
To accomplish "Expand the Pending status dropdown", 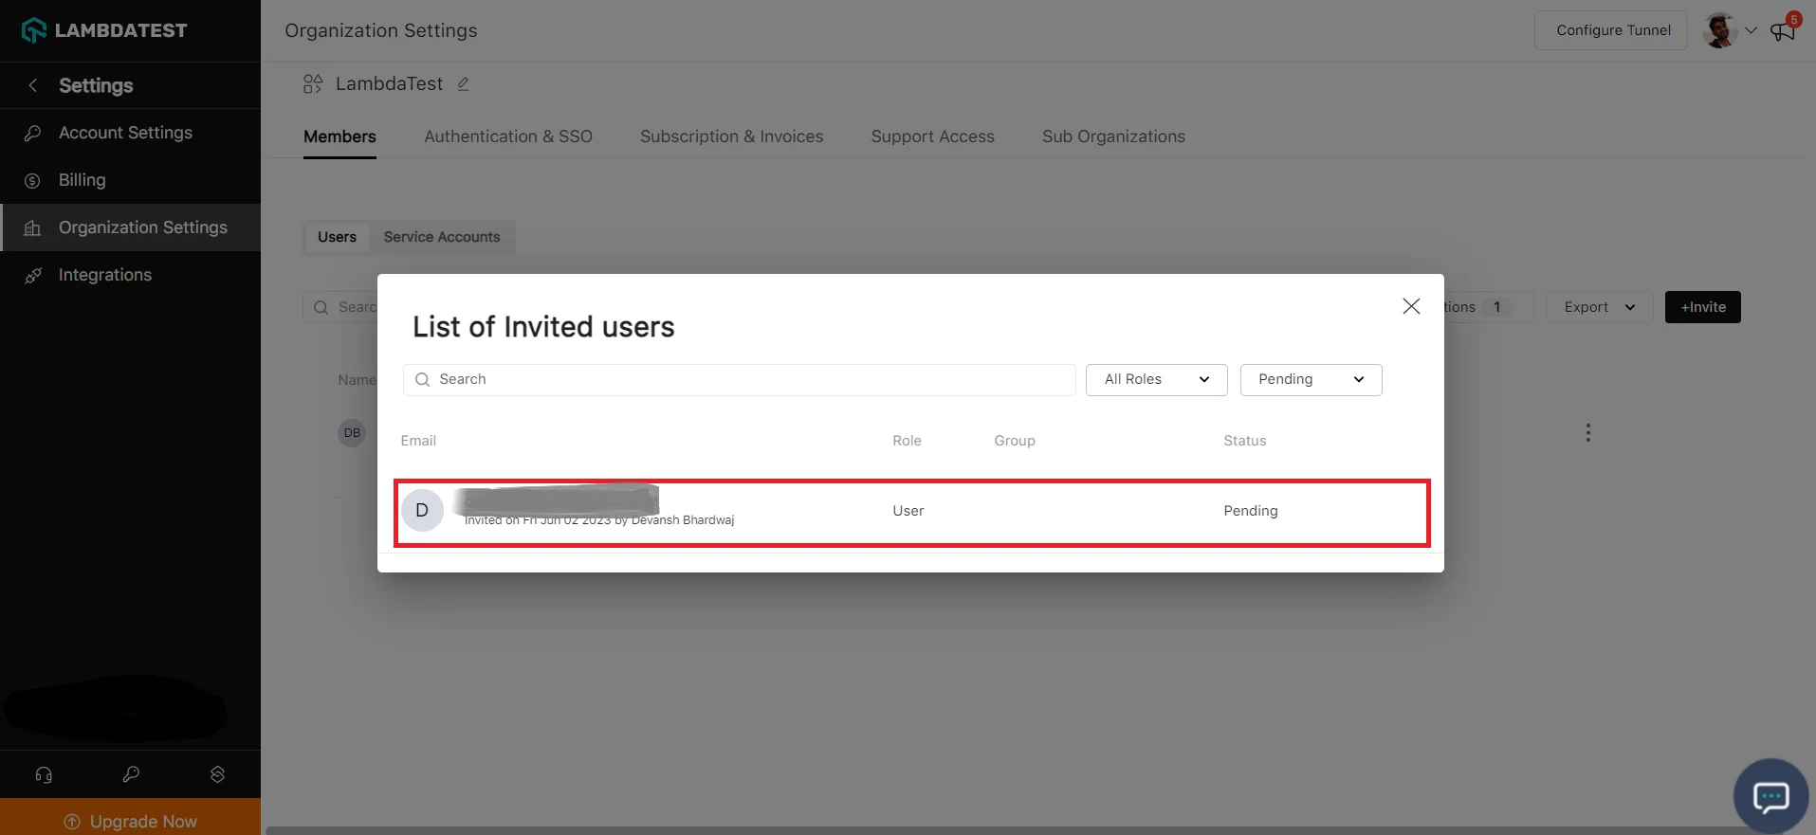I will click(x=1311, y=379).
